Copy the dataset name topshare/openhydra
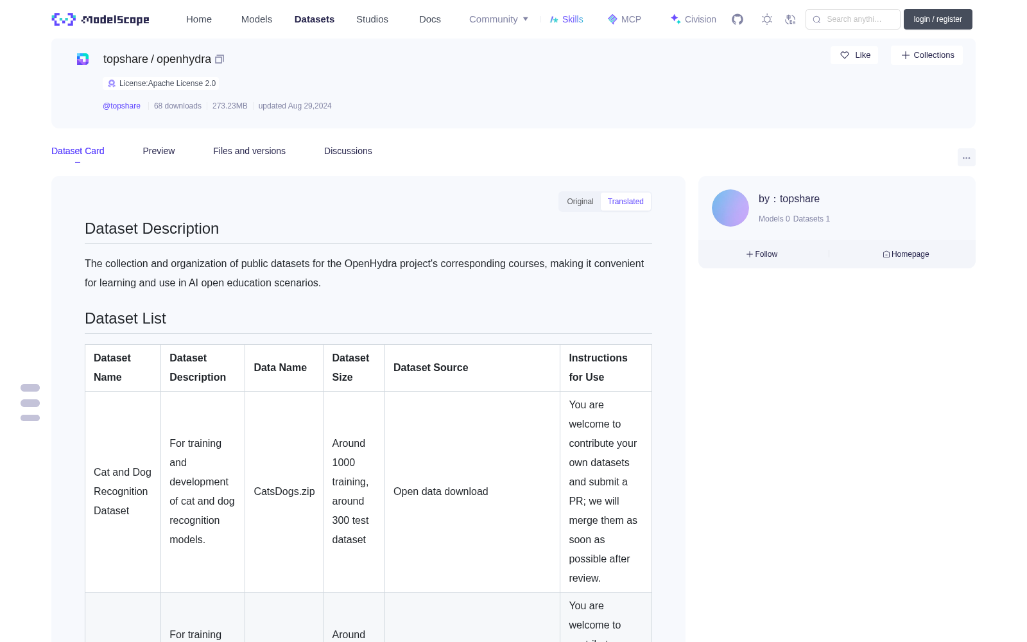This screenshot has width=1027, height=642. pos(220,59)
